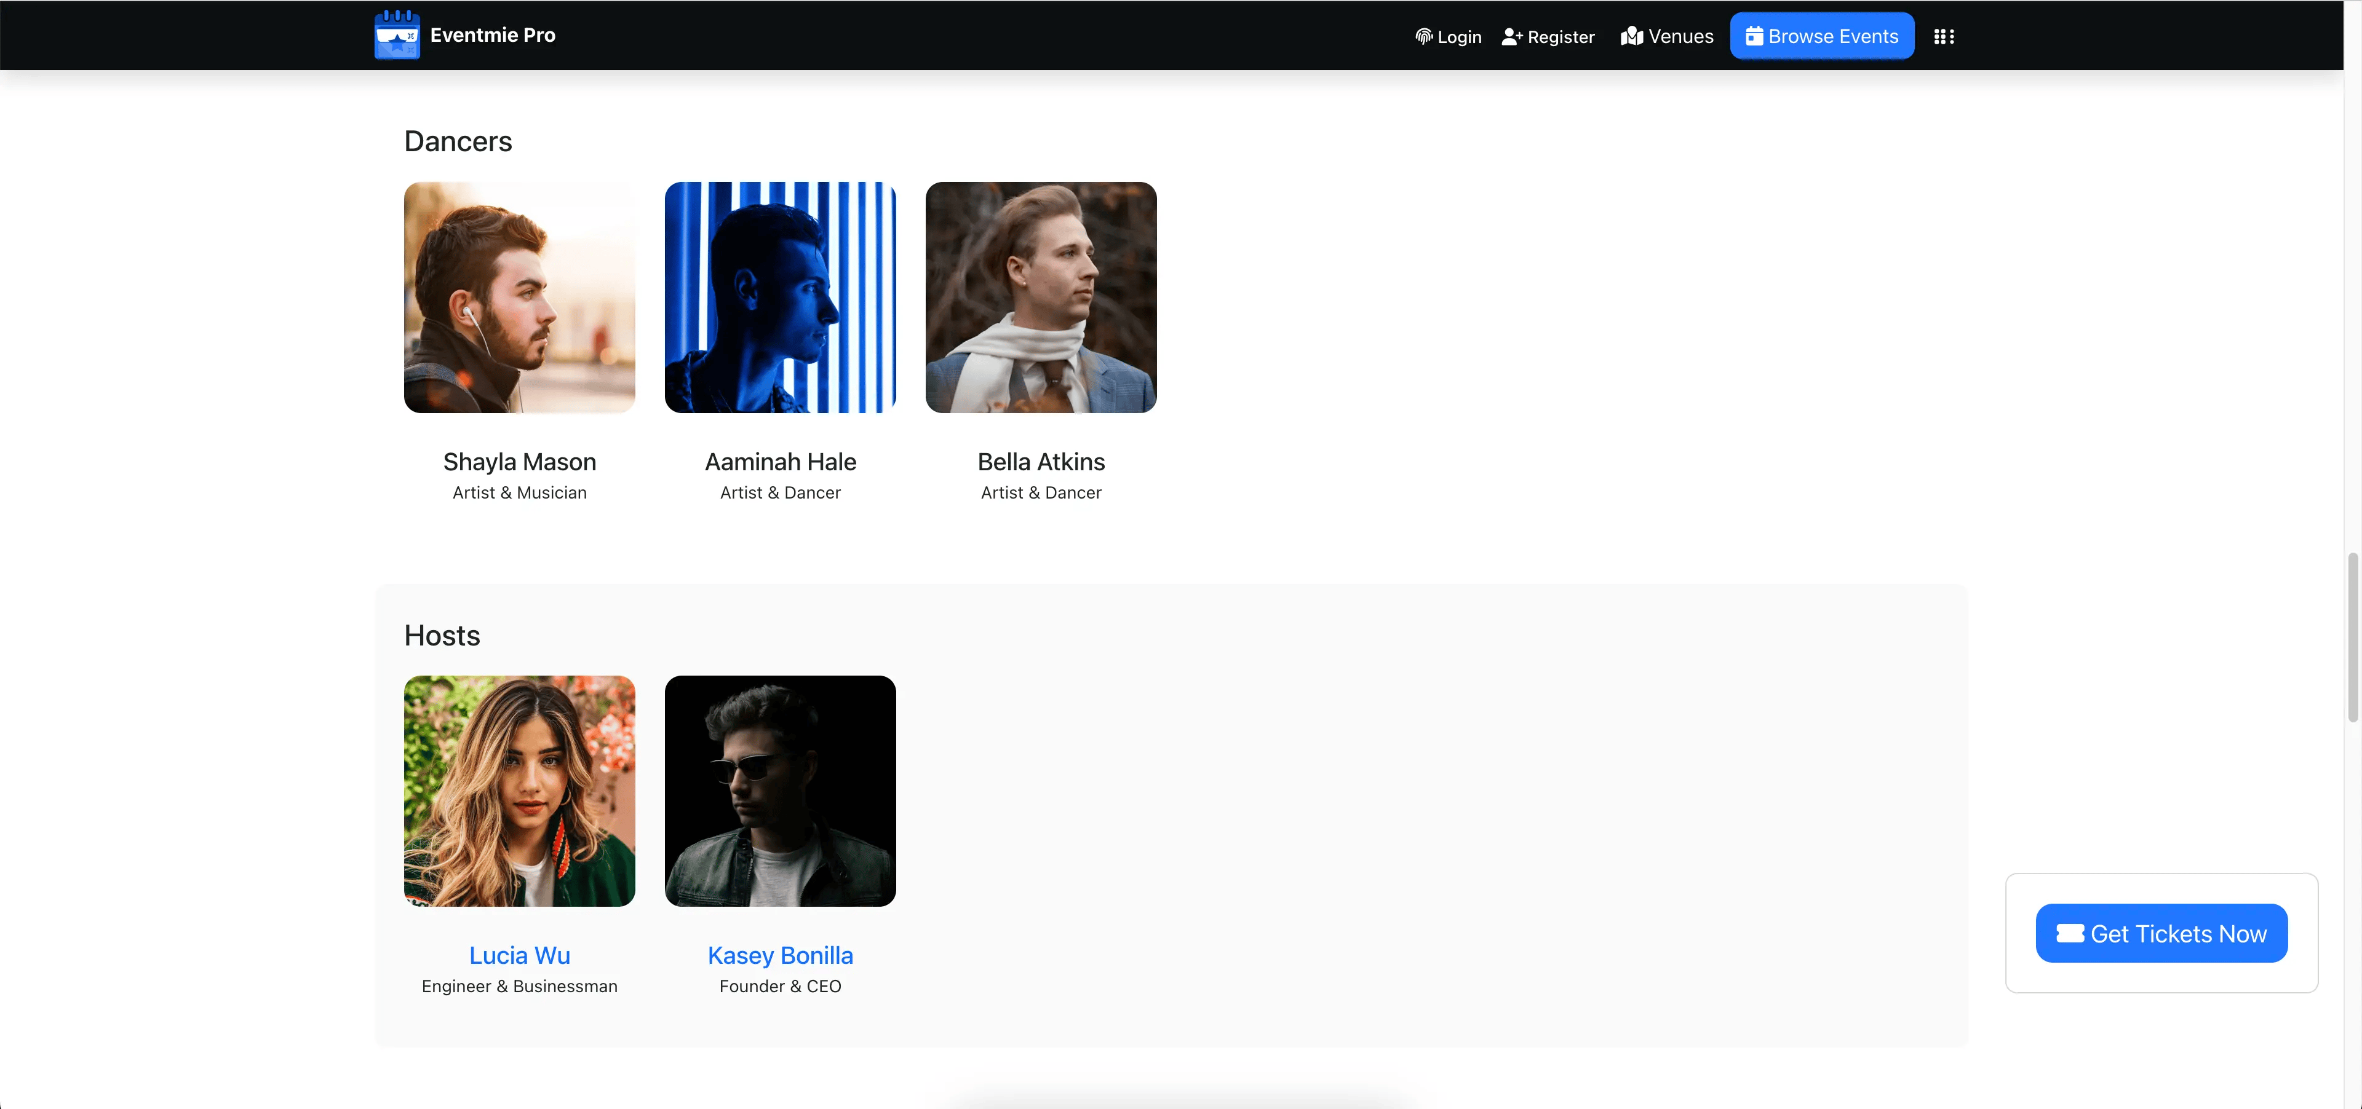
Task: Open the nine-dot grid menu
Action: coord(1944,37)
